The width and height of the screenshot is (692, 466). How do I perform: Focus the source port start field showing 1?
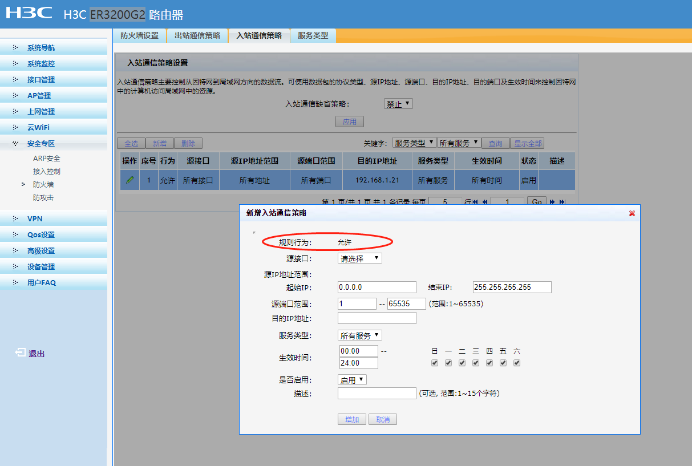point(357,303)
